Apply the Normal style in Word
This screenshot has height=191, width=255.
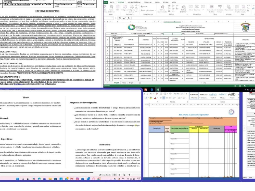pyautogui.click(x=194, y=96)
